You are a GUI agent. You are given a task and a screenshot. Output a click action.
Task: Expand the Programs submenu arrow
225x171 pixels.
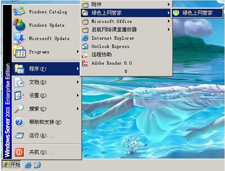[78, 52]
